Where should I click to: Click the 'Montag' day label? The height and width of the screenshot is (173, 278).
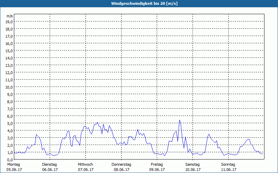pos(14,165)
